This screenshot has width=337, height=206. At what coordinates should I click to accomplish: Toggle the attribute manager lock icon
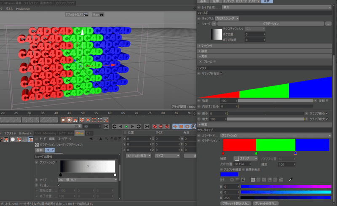click(x=112, y=139)
